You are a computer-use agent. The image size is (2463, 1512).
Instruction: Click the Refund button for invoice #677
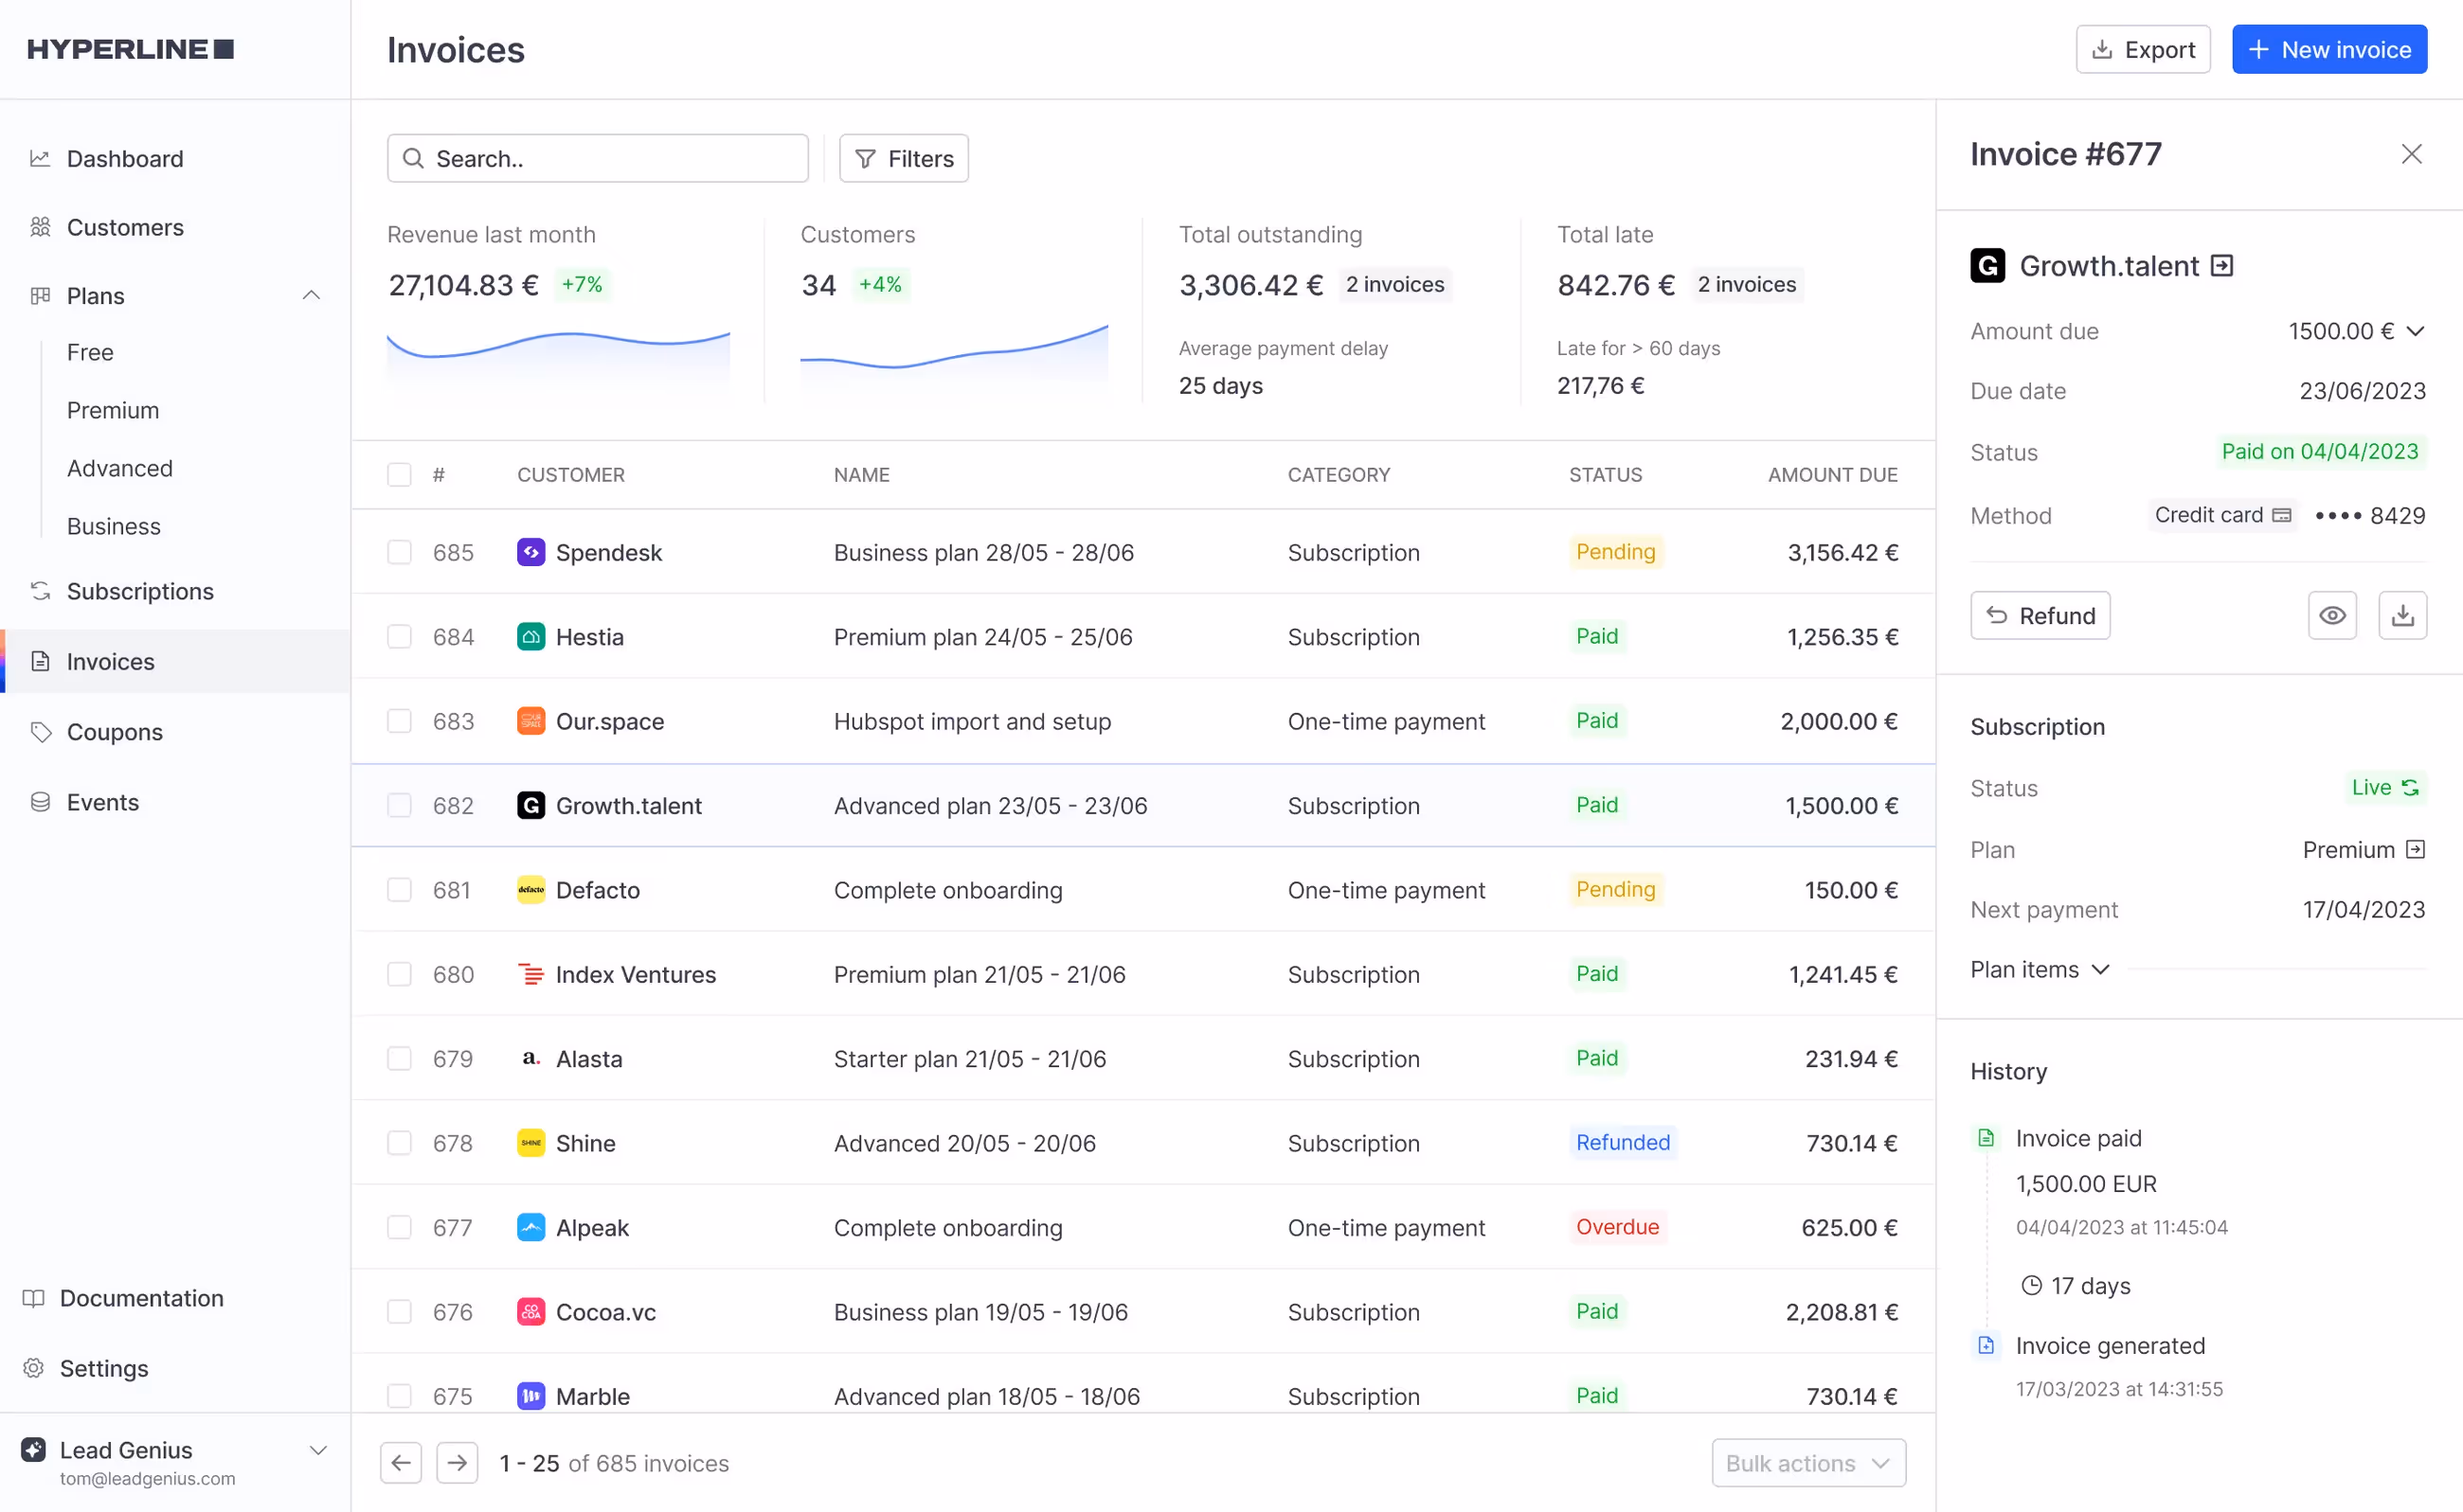(2040, 615)
